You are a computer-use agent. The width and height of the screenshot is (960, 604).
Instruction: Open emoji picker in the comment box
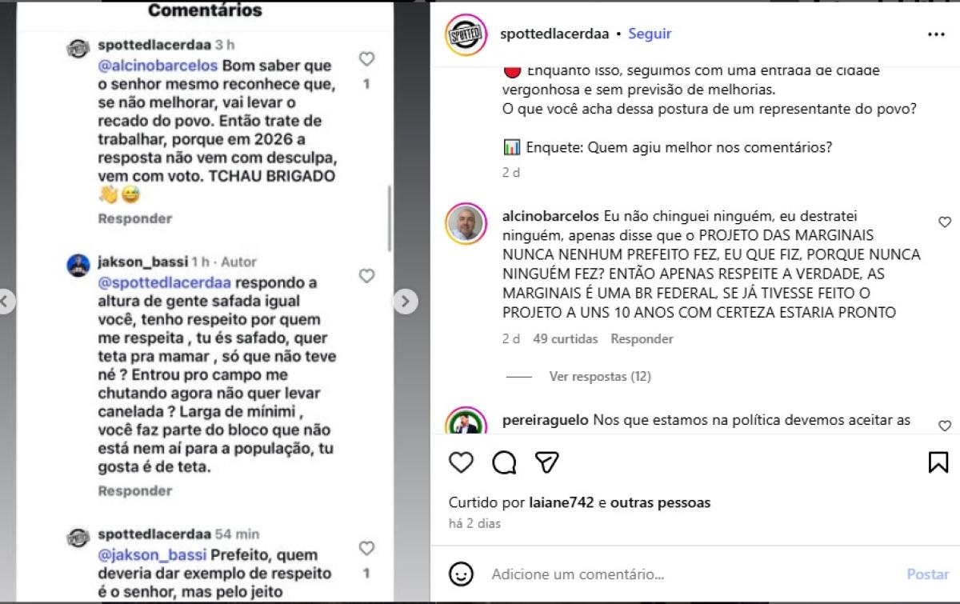pos(461,574)
